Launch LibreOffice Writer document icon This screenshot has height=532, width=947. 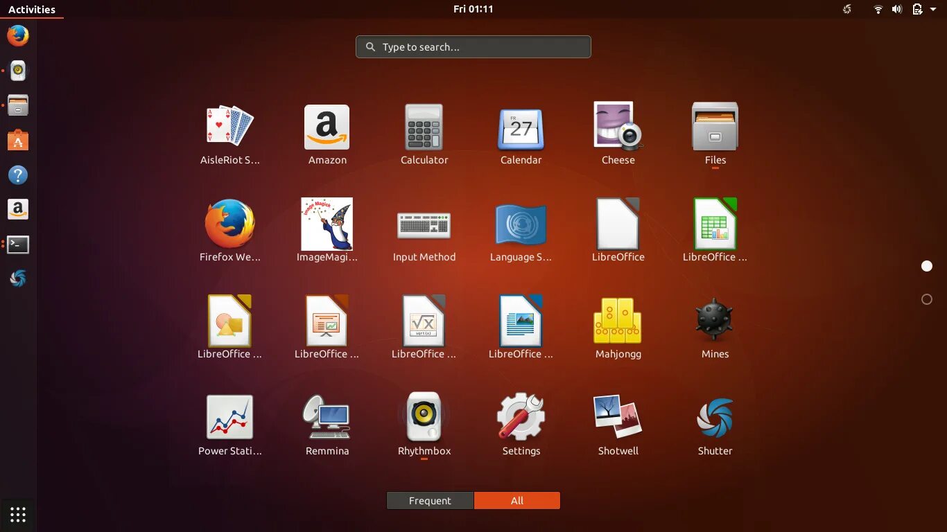[x=521, y=329]
